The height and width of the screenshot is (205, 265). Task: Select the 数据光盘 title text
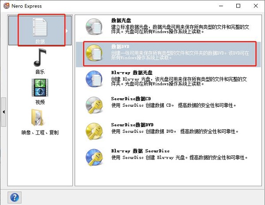[121, 20]
